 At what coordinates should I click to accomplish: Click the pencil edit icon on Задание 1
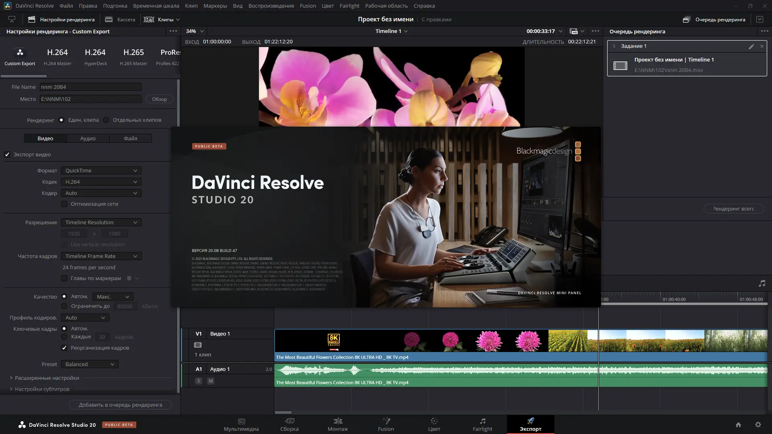coord(751,46)
